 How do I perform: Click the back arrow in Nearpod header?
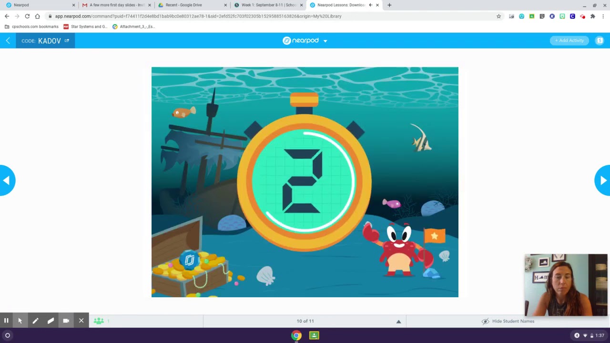[8, 40]
